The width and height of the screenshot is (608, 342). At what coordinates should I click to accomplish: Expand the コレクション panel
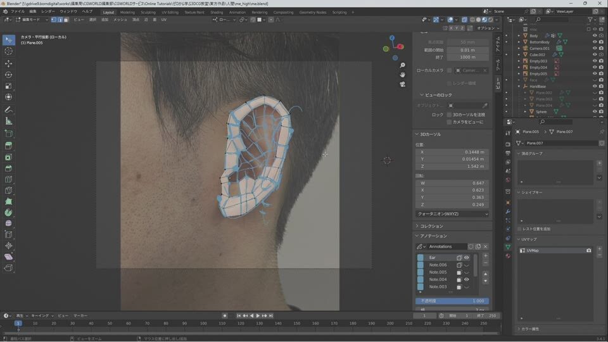[431, 226]
